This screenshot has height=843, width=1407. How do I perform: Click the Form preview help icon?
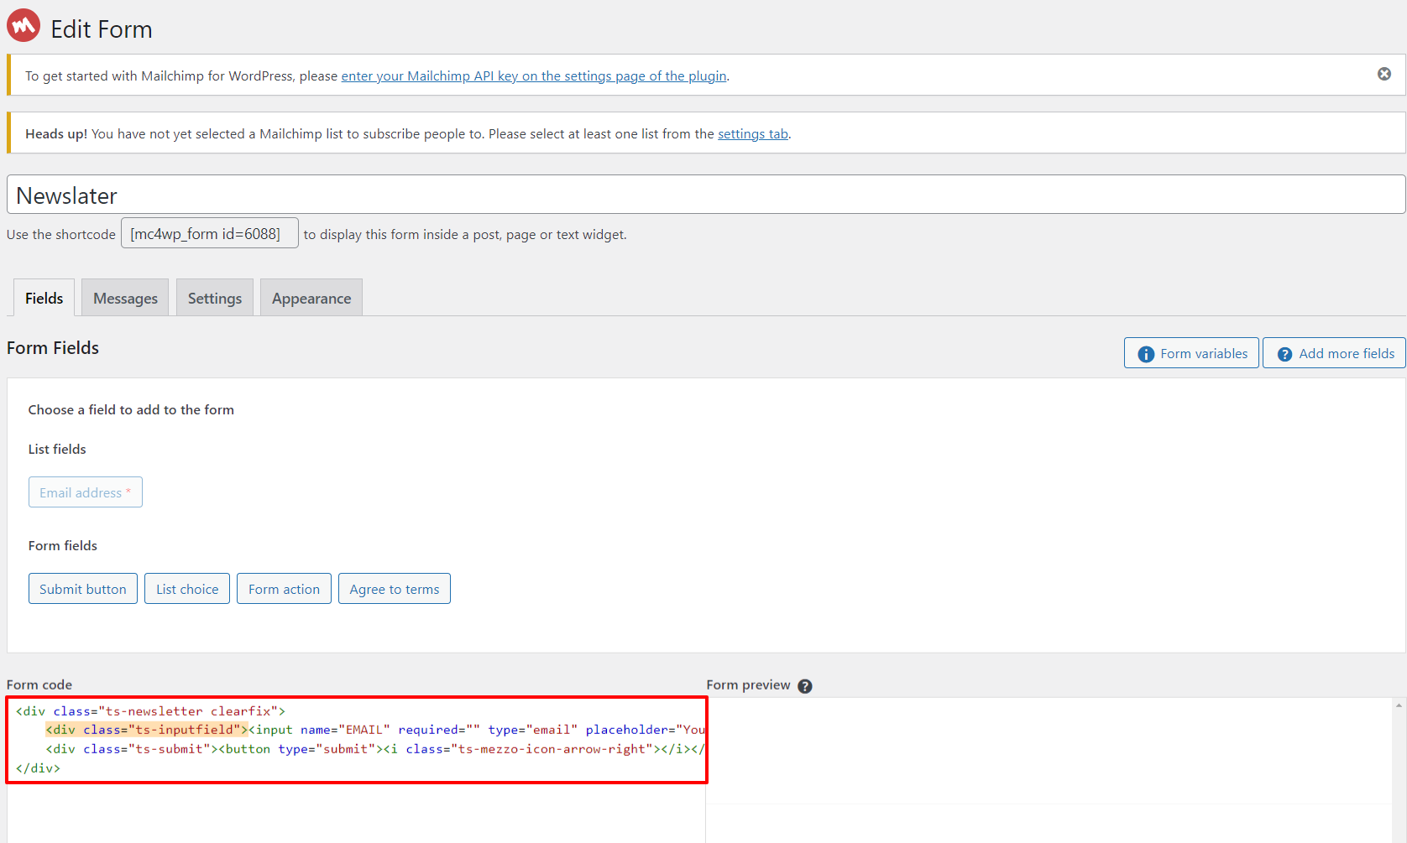pos(804,686)
